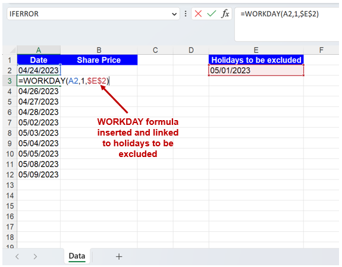Select row 13 header
Screen dimensions: 342x267
[x=10, y=185]
